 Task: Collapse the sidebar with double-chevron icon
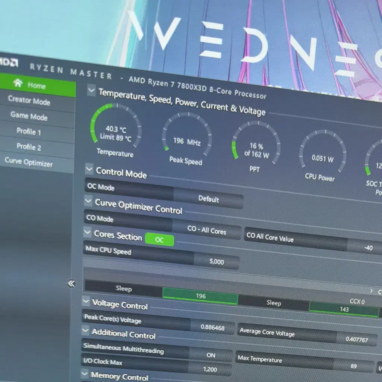[71, 283]
